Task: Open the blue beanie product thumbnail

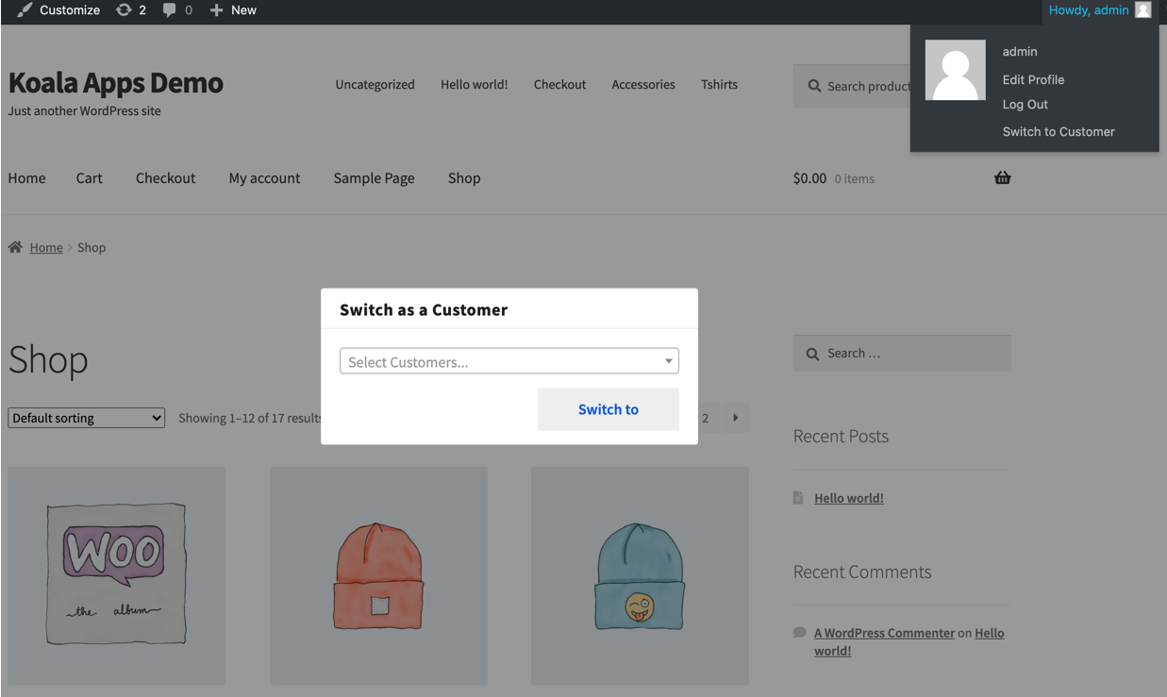Action: point(640,575)
